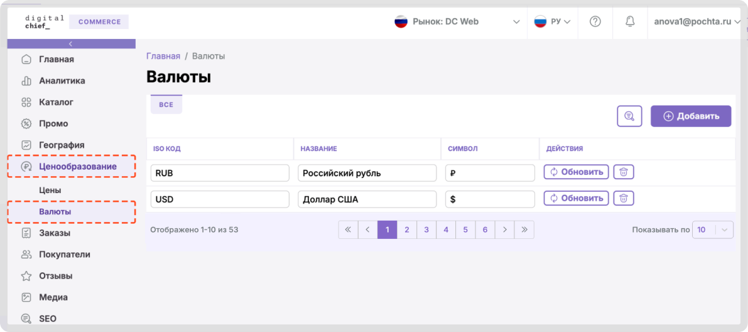Viewport: 748px width, 332px height.
Task: Open the Цены submenu item
Action: tap(50, 190)
